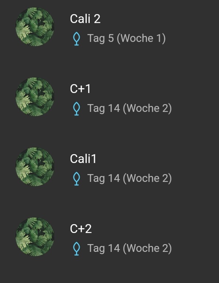
Task: Click the seedling stage icon under Cali 2
Action: click(76, 39)
